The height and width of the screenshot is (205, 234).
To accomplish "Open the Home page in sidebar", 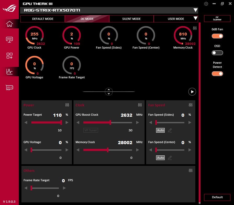I will point(9,24).
